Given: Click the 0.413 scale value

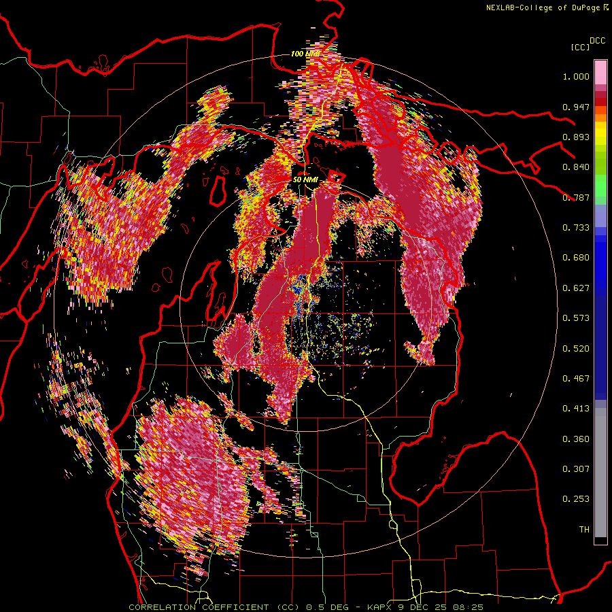Looking at the screenshot, I should pos(576,409).
